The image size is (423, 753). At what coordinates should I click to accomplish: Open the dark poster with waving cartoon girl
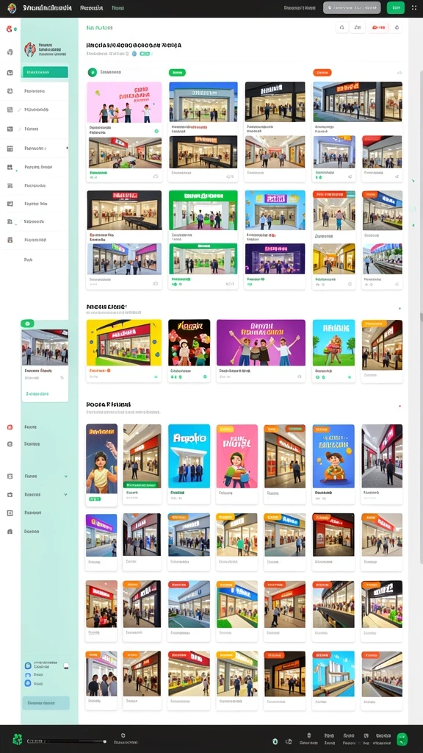(101, 459)
